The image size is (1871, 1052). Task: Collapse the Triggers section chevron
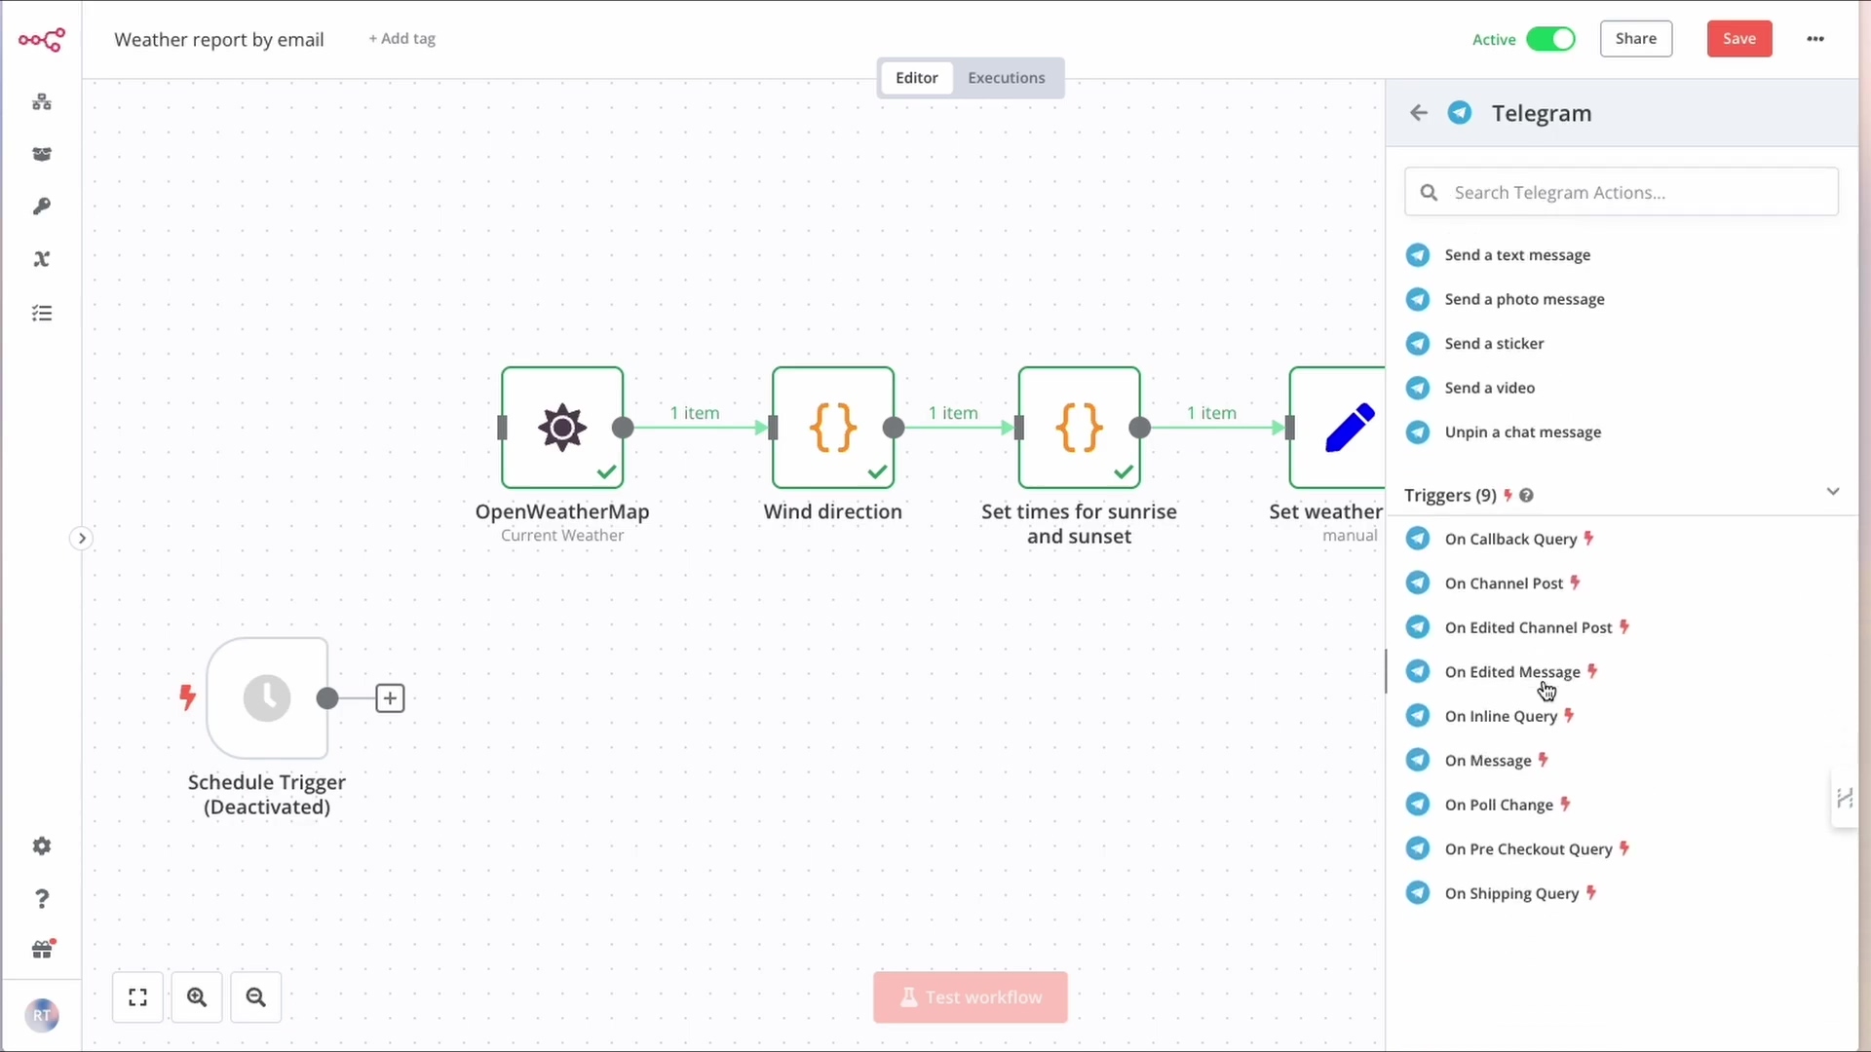[1832, 492]
